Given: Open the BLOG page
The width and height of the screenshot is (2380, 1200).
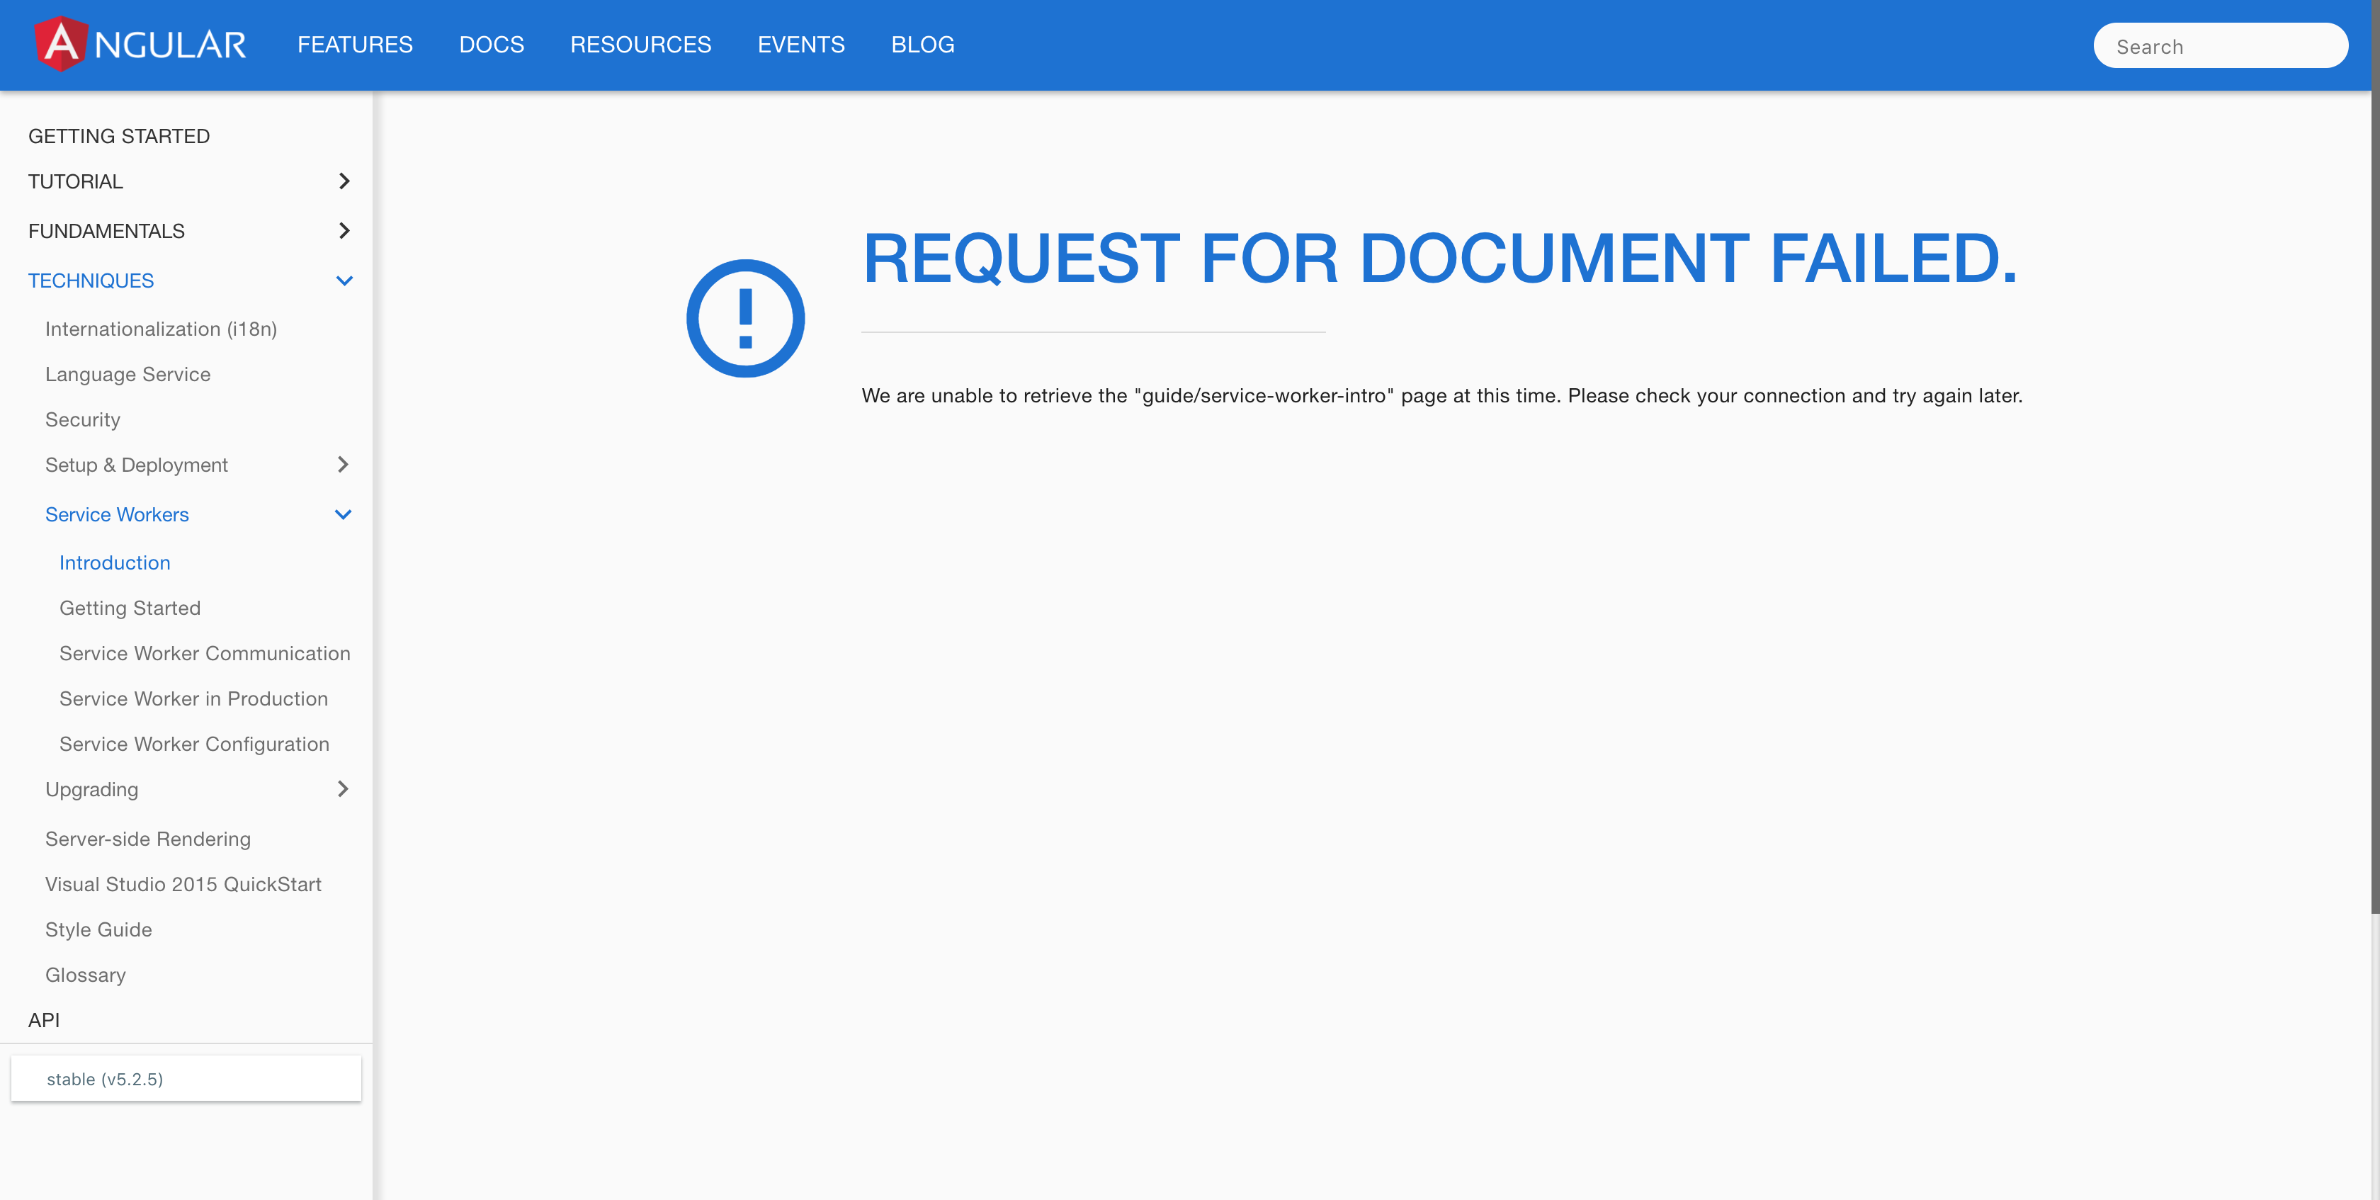Looking at the screenshot, I should 922,43.
